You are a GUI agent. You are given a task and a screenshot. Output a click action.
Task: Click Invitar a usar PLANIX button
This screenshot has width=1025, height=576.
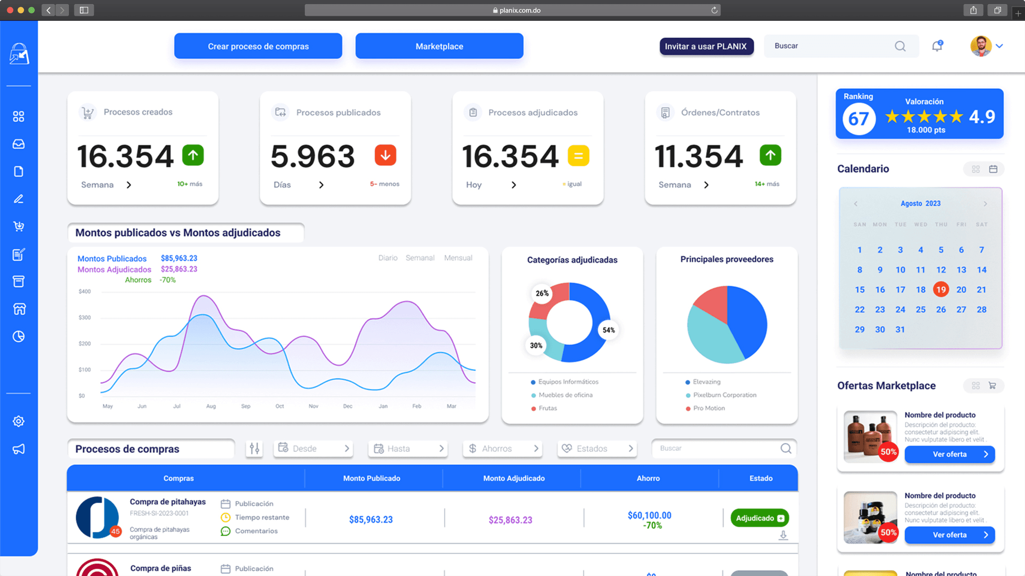click(706, 46)
